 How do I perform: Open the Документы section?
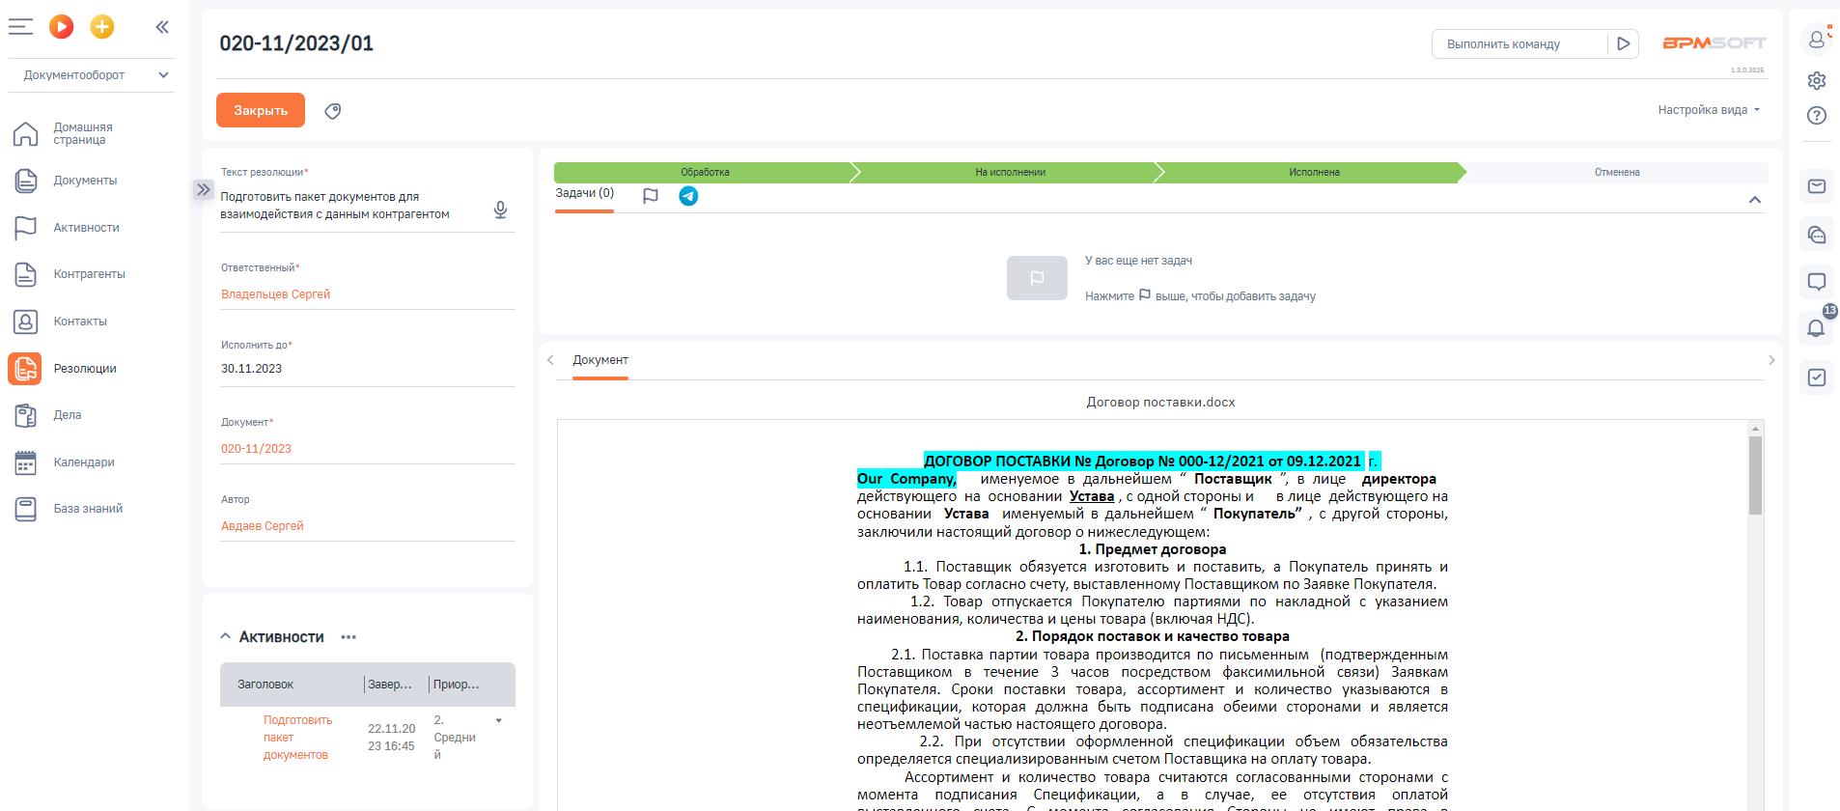pos(85,181)
